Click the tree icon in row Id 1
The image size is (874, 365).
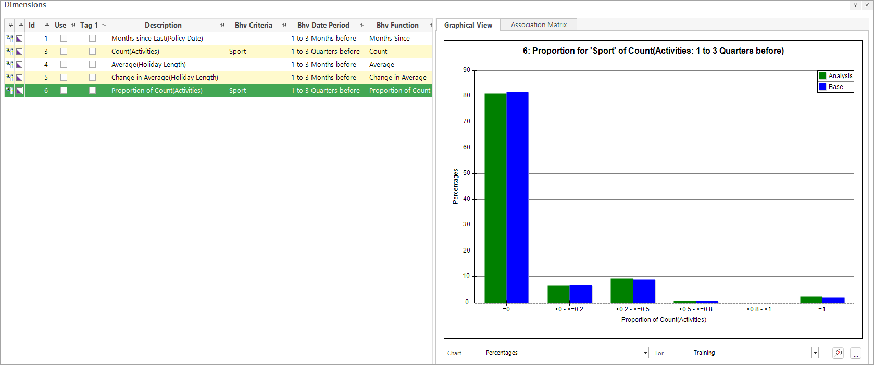tap(9, 39)
